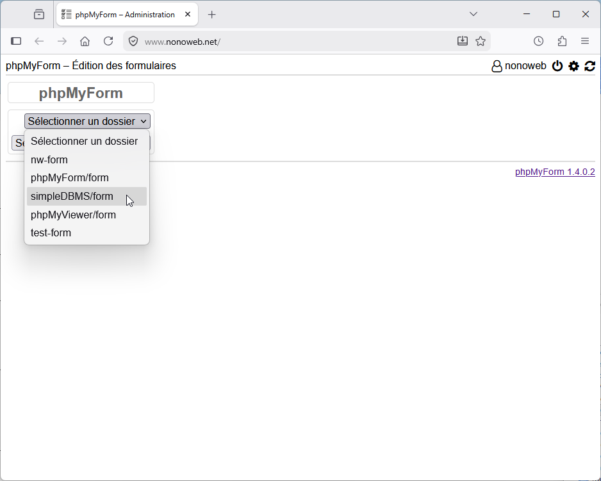This screenshot has width=601, height=481.
Task: Minimize the browser window
Action: coord(527,14)
